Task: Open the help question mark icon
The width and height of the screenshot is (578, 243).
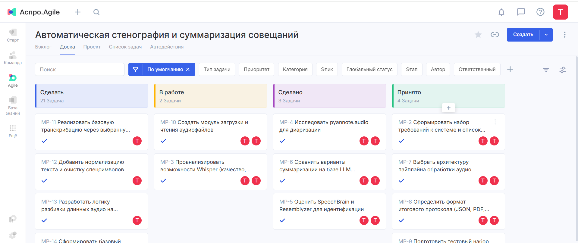Action: (x=540, y=12)
